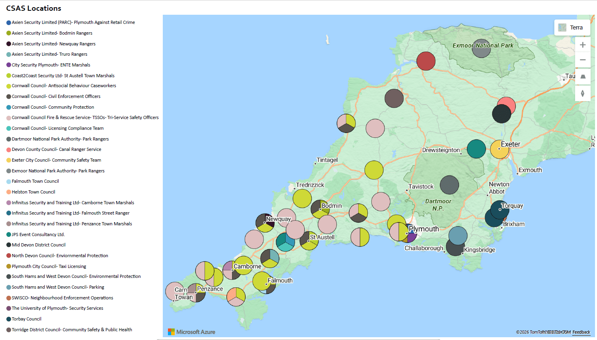Select the pie bubble at Newquay
The image size is (597, 340).
tap(265, 223)
